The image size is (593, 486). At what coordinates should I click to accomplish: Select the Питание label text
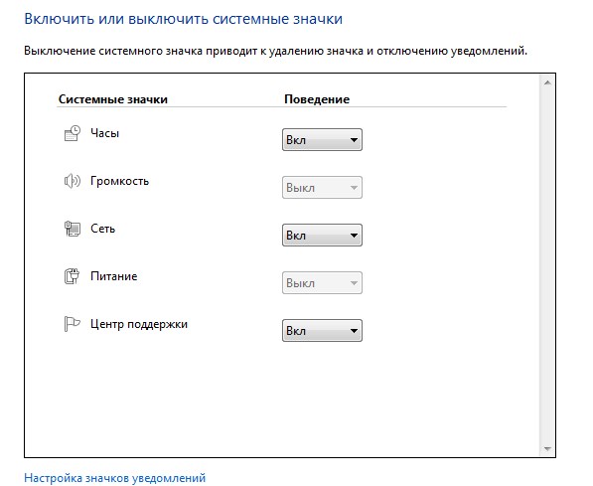(x=114, y=276)
